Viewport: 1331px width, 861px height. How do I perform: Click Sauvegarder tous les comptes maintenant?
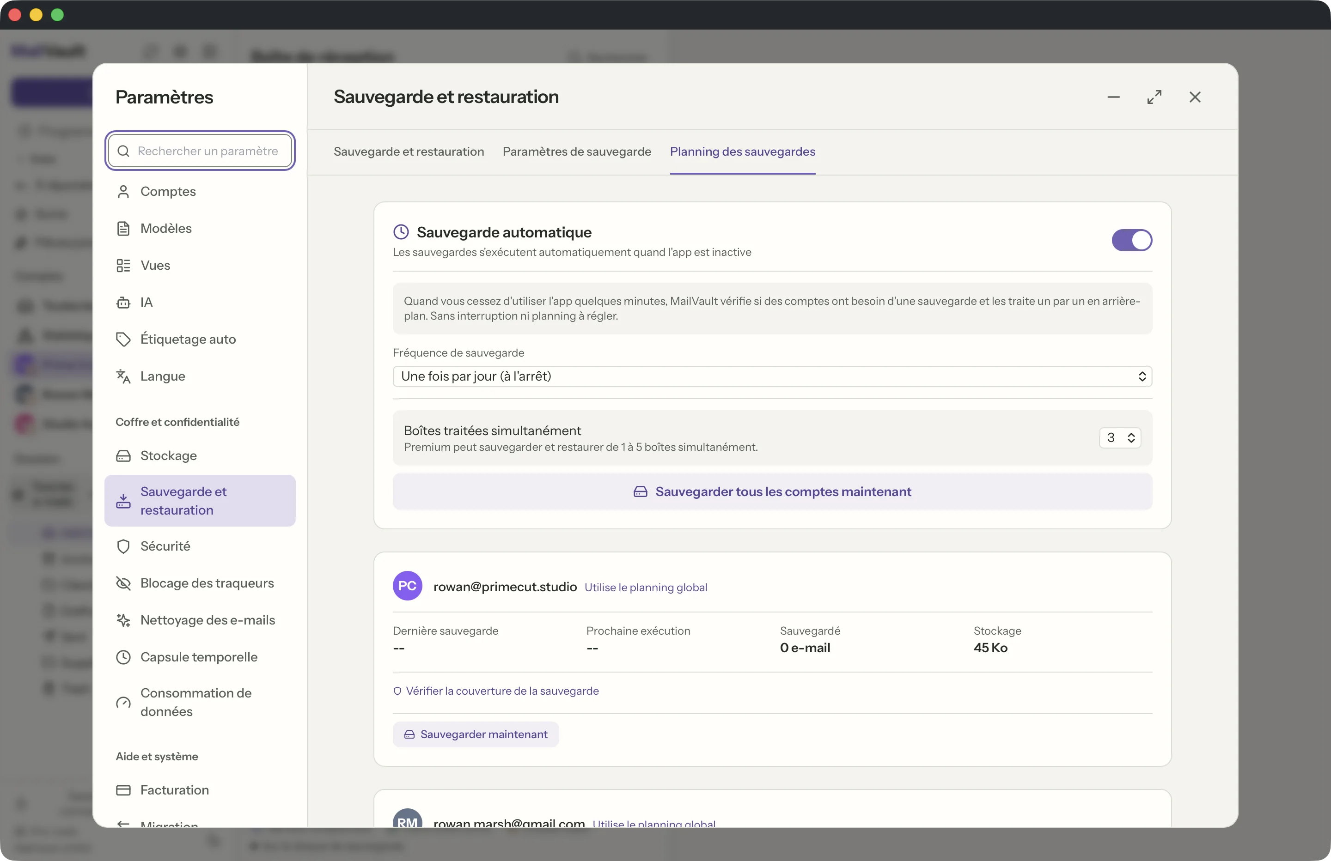click(x=772, y=491)
